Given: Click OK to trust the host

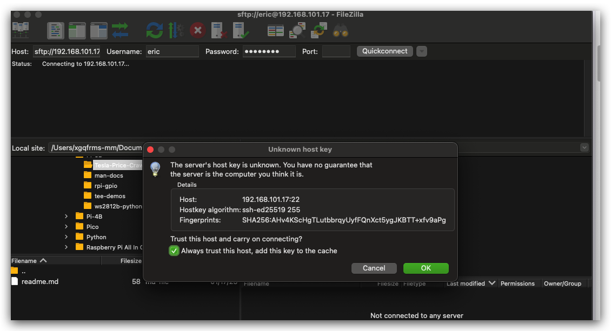Looking at the screenshot, I should point(426,268).
